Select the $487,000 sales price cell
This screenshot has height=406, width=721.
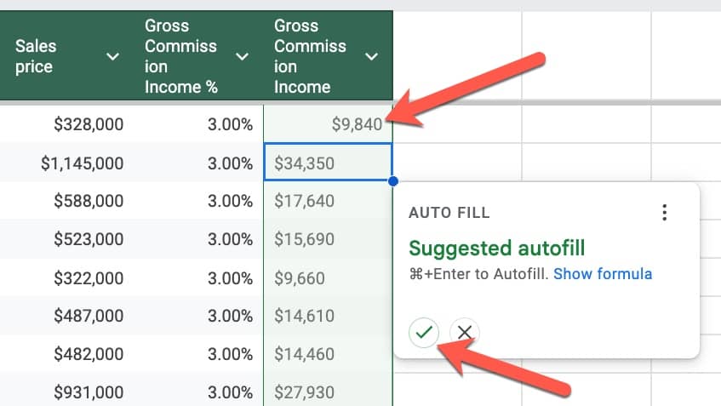click(67, 316)
